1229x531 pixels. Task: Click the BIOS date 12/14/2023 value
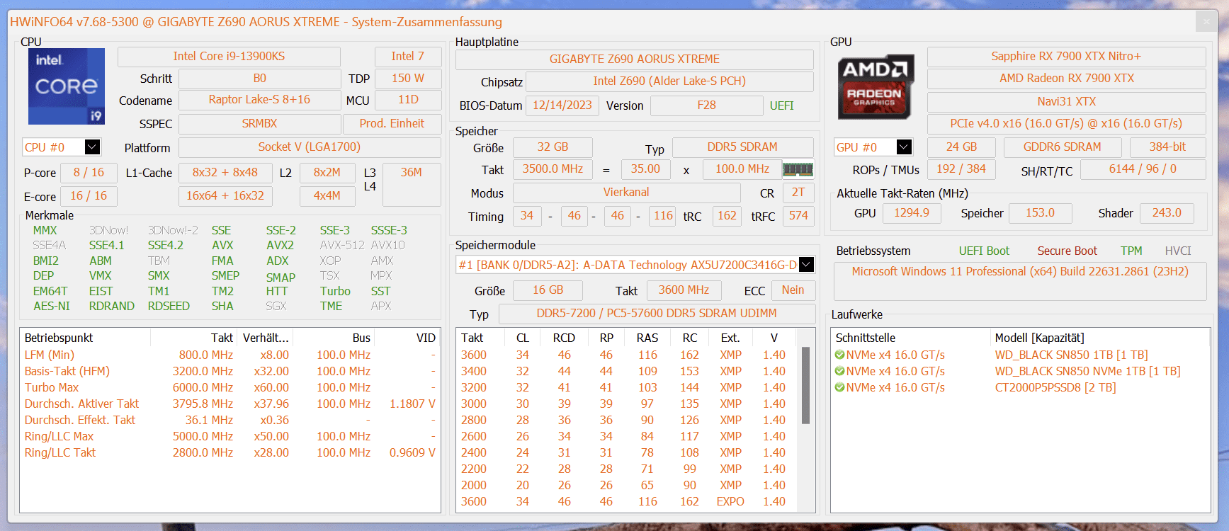(562, 105)
